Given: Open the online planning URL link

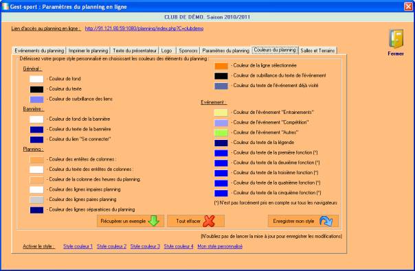Looking at the screenshot, I should click(144, 29).
